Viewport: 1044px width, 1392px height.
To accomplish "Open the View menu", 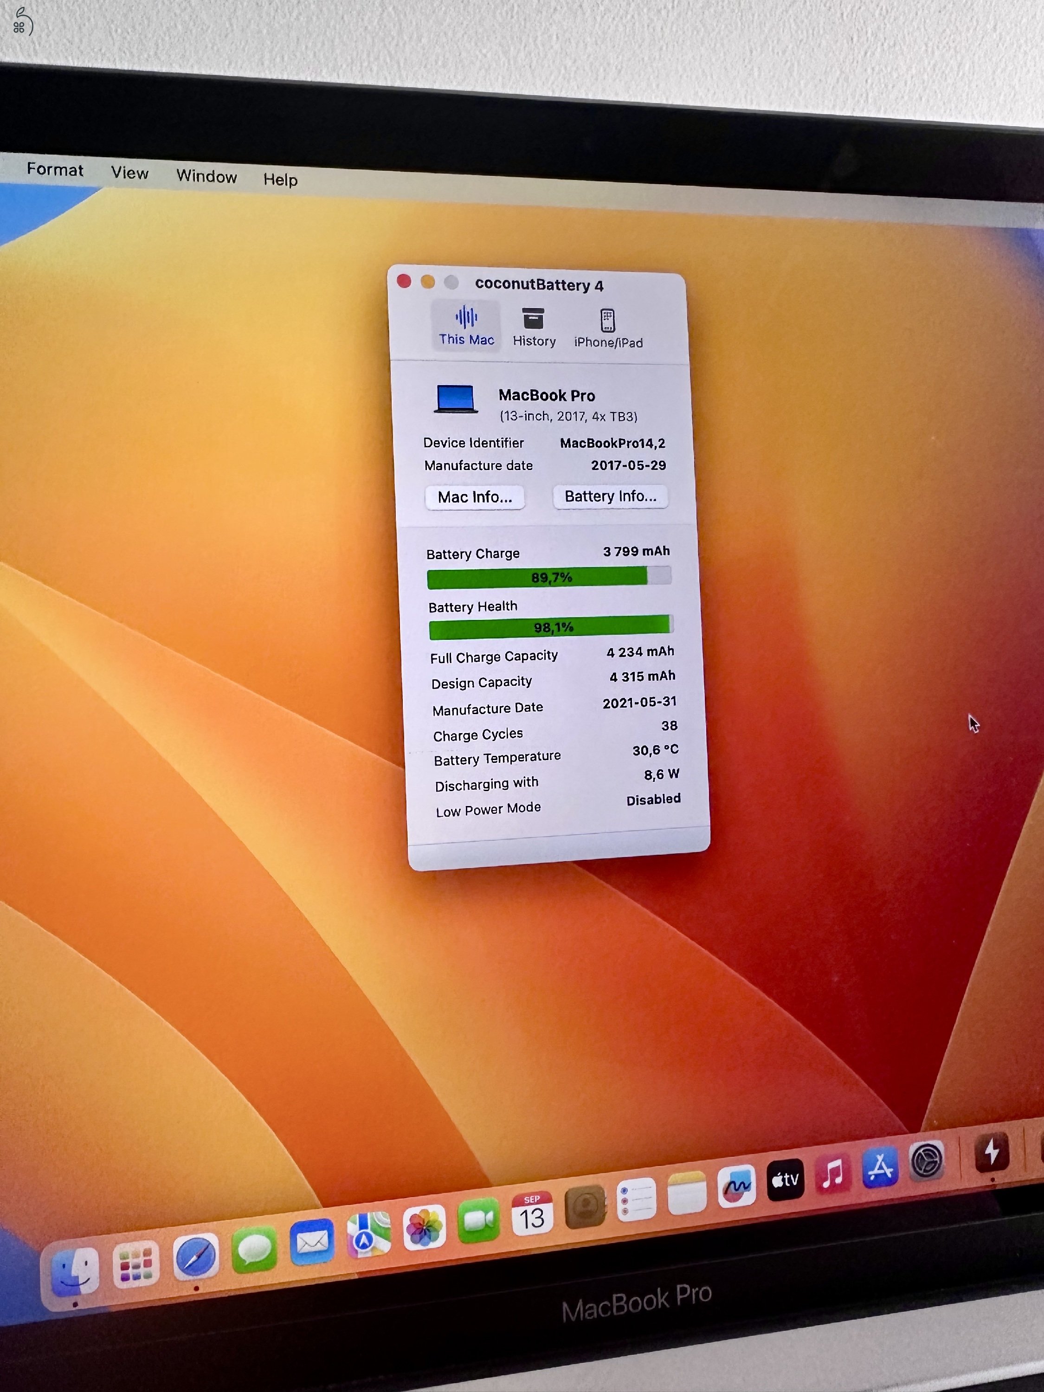I will [x=129, y=173].
